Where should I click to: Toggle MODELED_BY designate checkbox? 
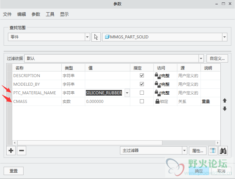[x=142, y=84]
